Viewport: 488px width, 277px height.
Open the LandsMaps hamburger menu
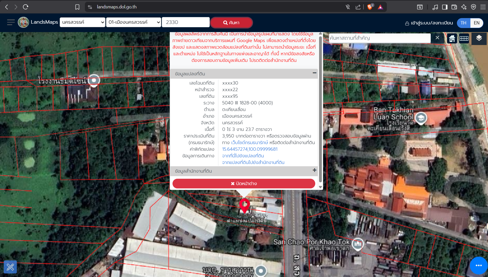[x=11, y=22]
